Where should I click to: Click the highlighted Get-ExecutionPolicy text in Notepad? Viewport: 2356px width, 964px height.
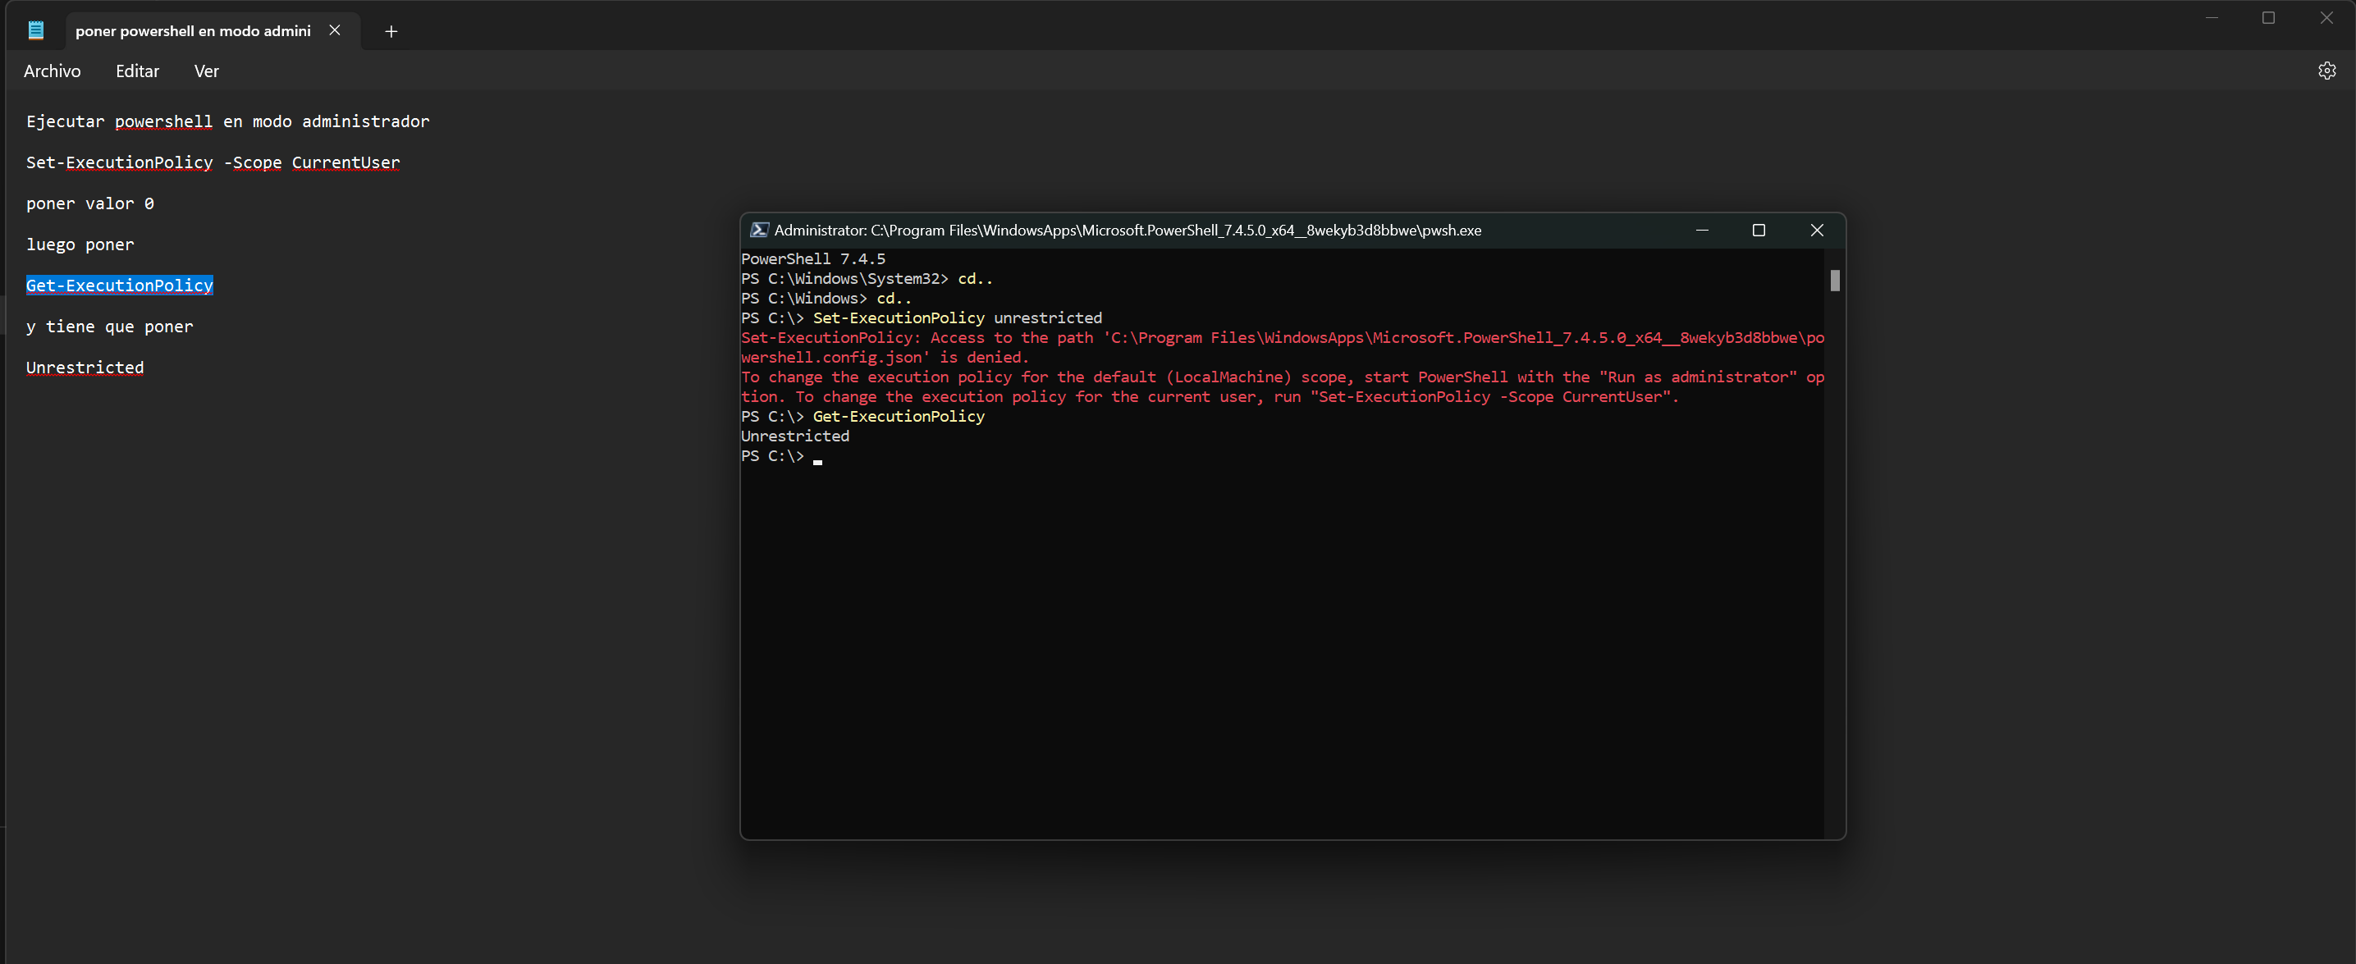(119, 286)
